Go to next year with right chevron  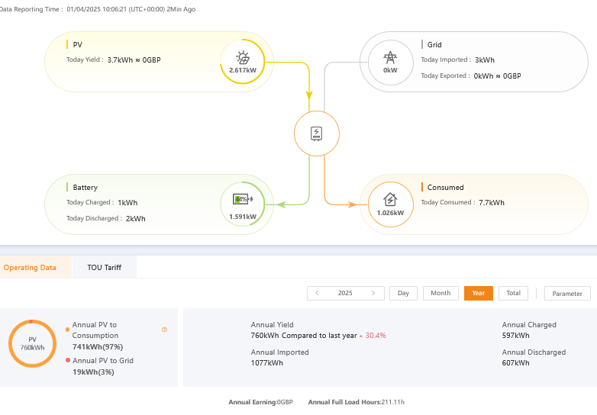point(373,293)
